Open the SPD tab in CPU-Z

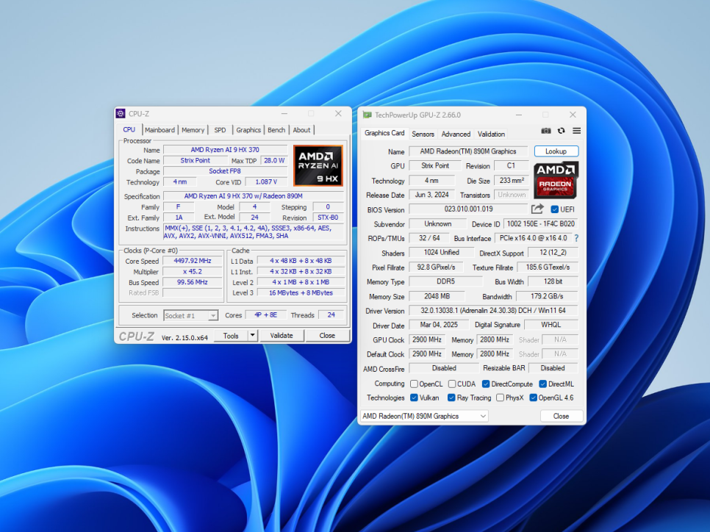[x=220, y=130]
